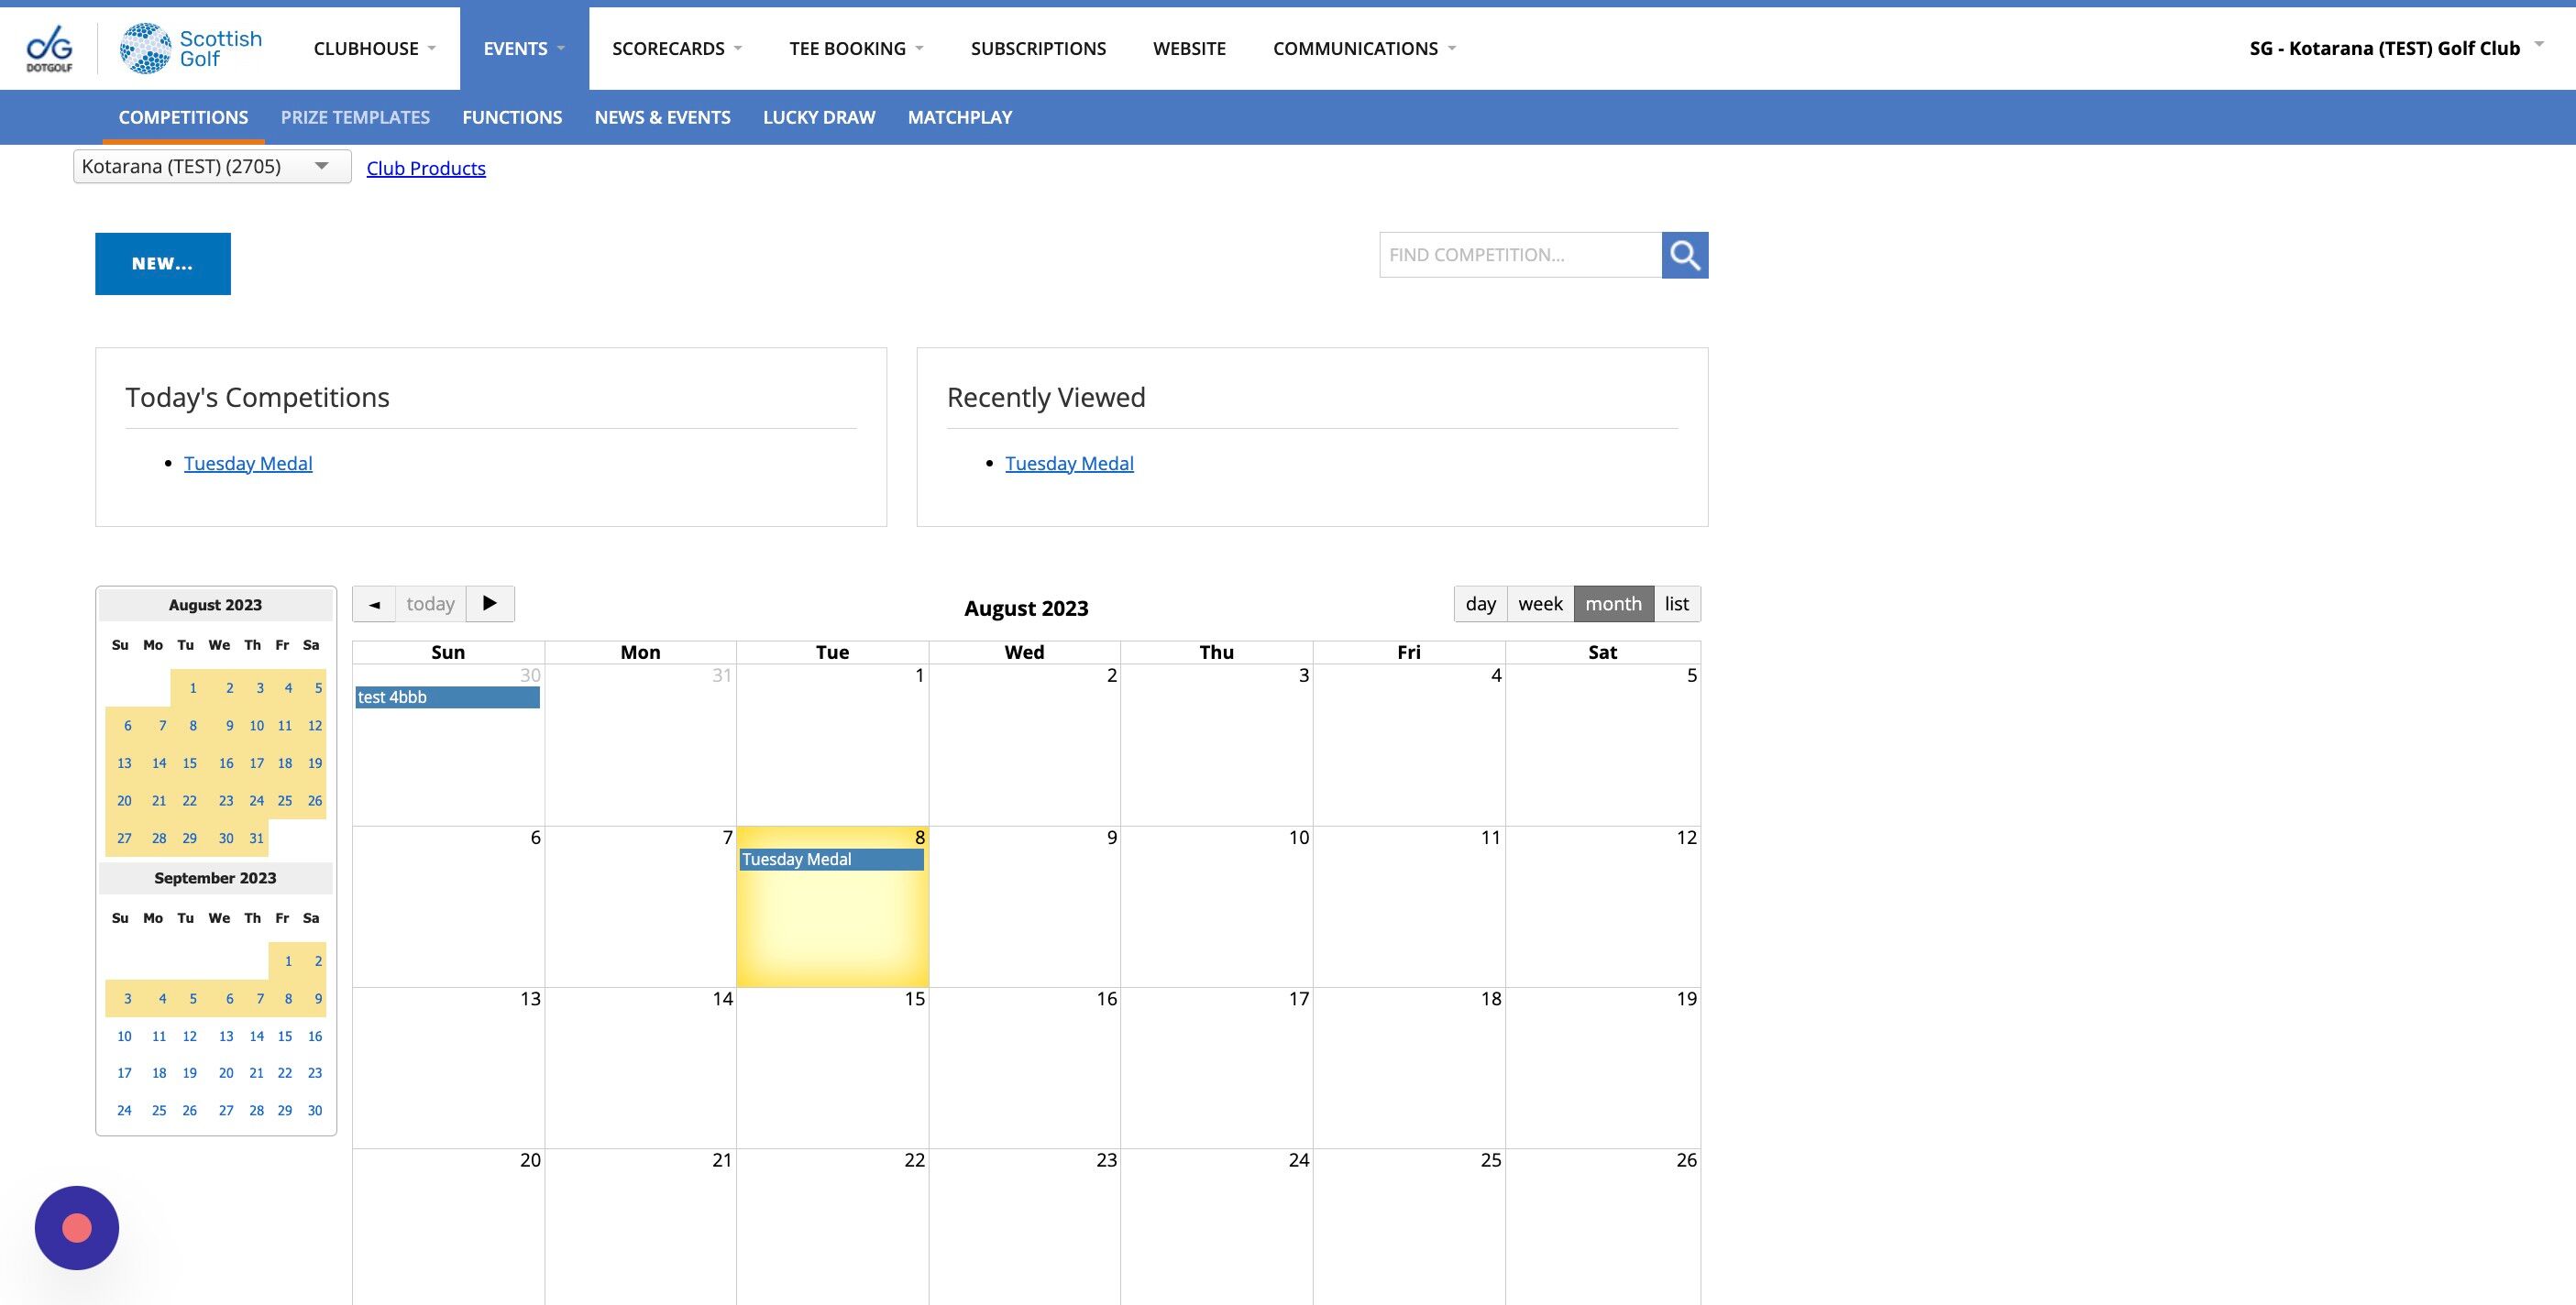
Task: Switch calendar to list view
Action: pos(1676,604)
